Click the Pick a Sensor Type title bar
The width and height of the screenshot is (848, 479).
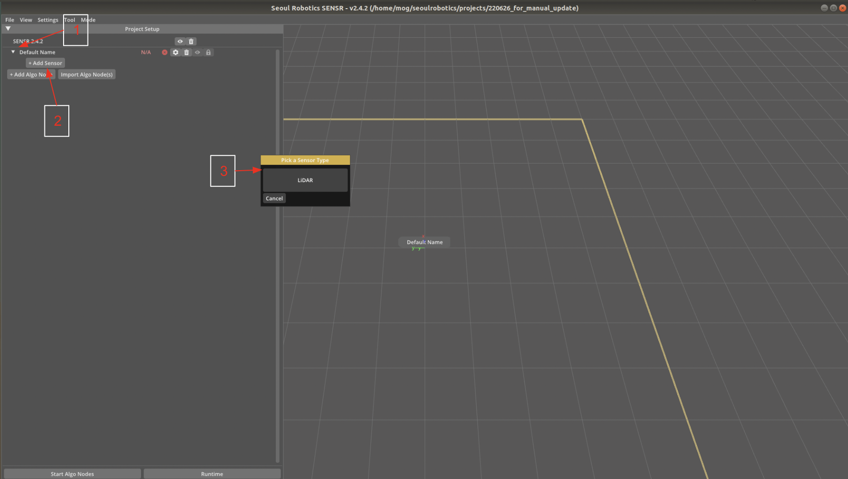305,160
